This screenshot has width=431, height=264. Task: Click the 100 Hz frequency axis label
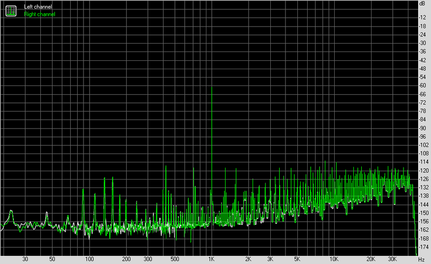(89, 259)
